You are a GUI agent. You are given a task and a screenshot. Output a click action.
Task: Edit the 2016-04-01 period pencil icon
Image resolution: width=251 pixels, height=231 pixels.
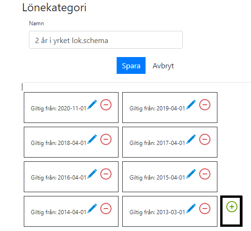(92, 174)
